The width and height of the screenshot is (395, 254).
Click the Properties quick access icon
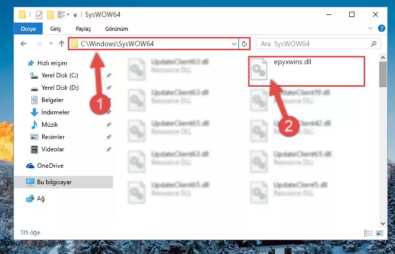[x=39, y=15]
